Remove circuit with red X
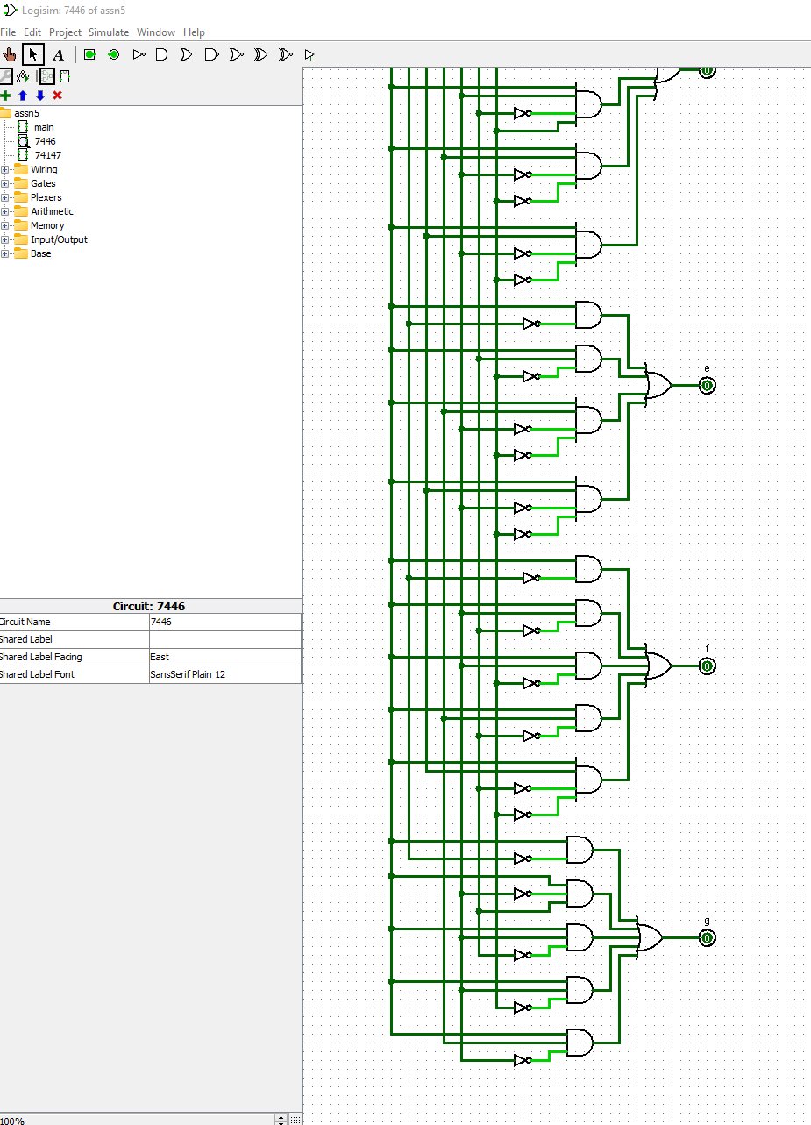811x1125 pixels. click(x=58, y=95)
